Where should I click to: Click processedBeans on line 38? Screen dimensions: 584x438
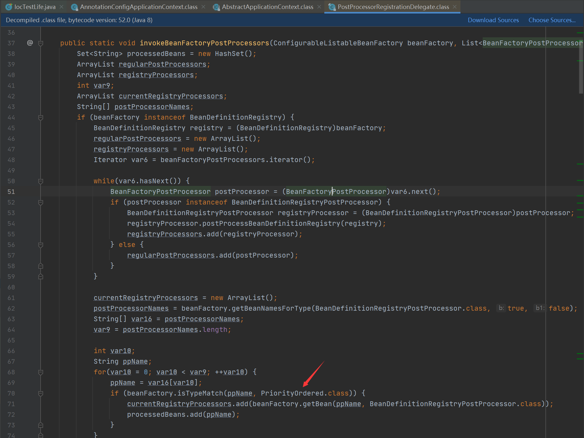(156, 54)
